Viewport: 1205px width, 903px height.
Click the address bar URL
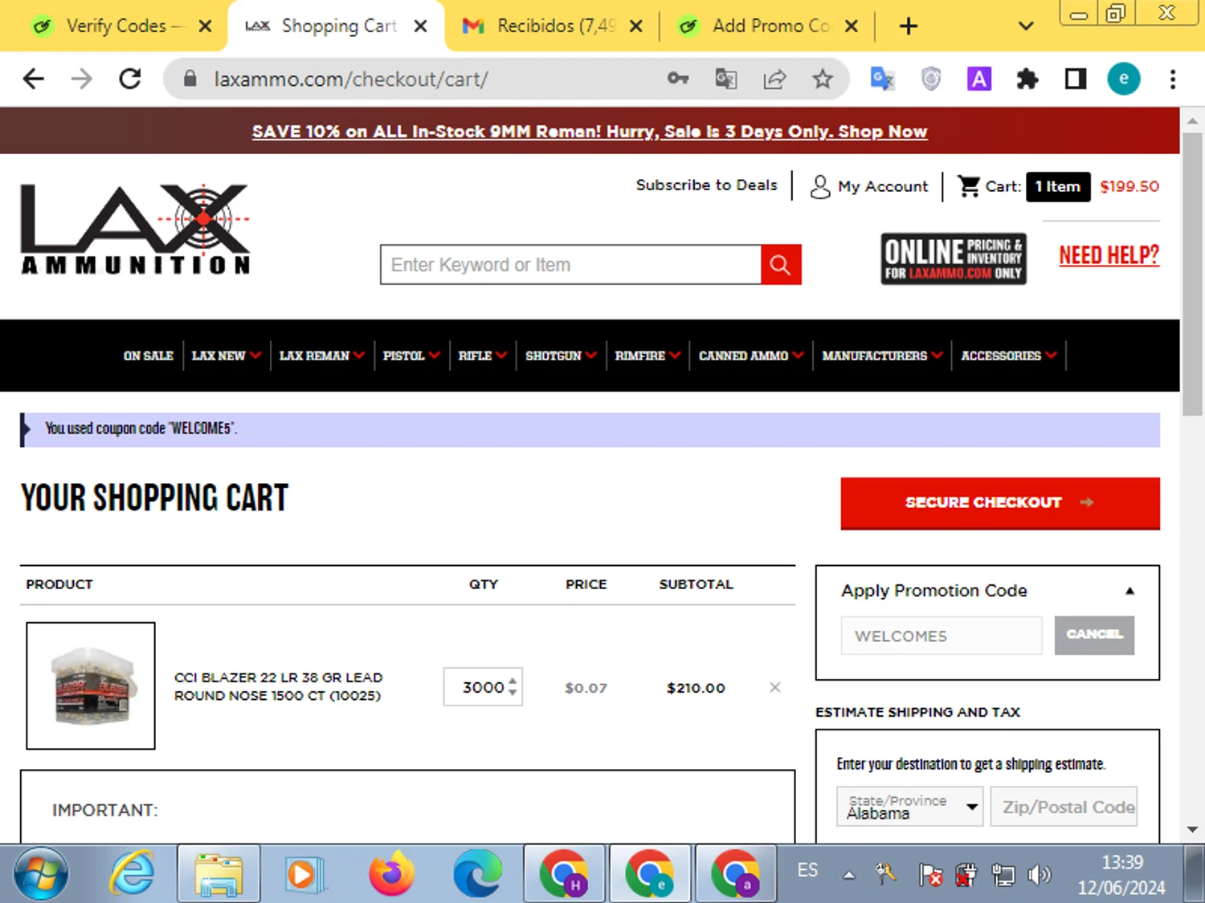(x=351, y=79)
